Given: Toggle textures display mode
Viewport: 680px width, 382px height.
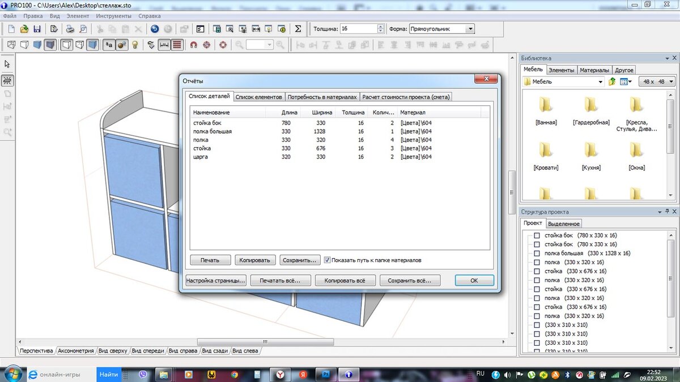Looking at the screenshot, I should click(50, 45).
